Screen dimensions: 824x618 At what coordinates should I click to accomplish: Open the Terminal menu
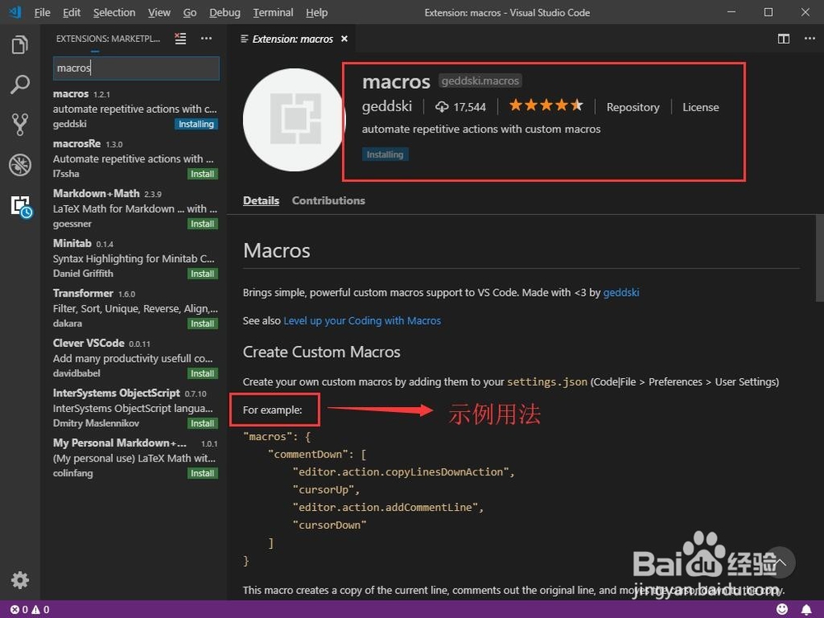(x=273, y=12)
